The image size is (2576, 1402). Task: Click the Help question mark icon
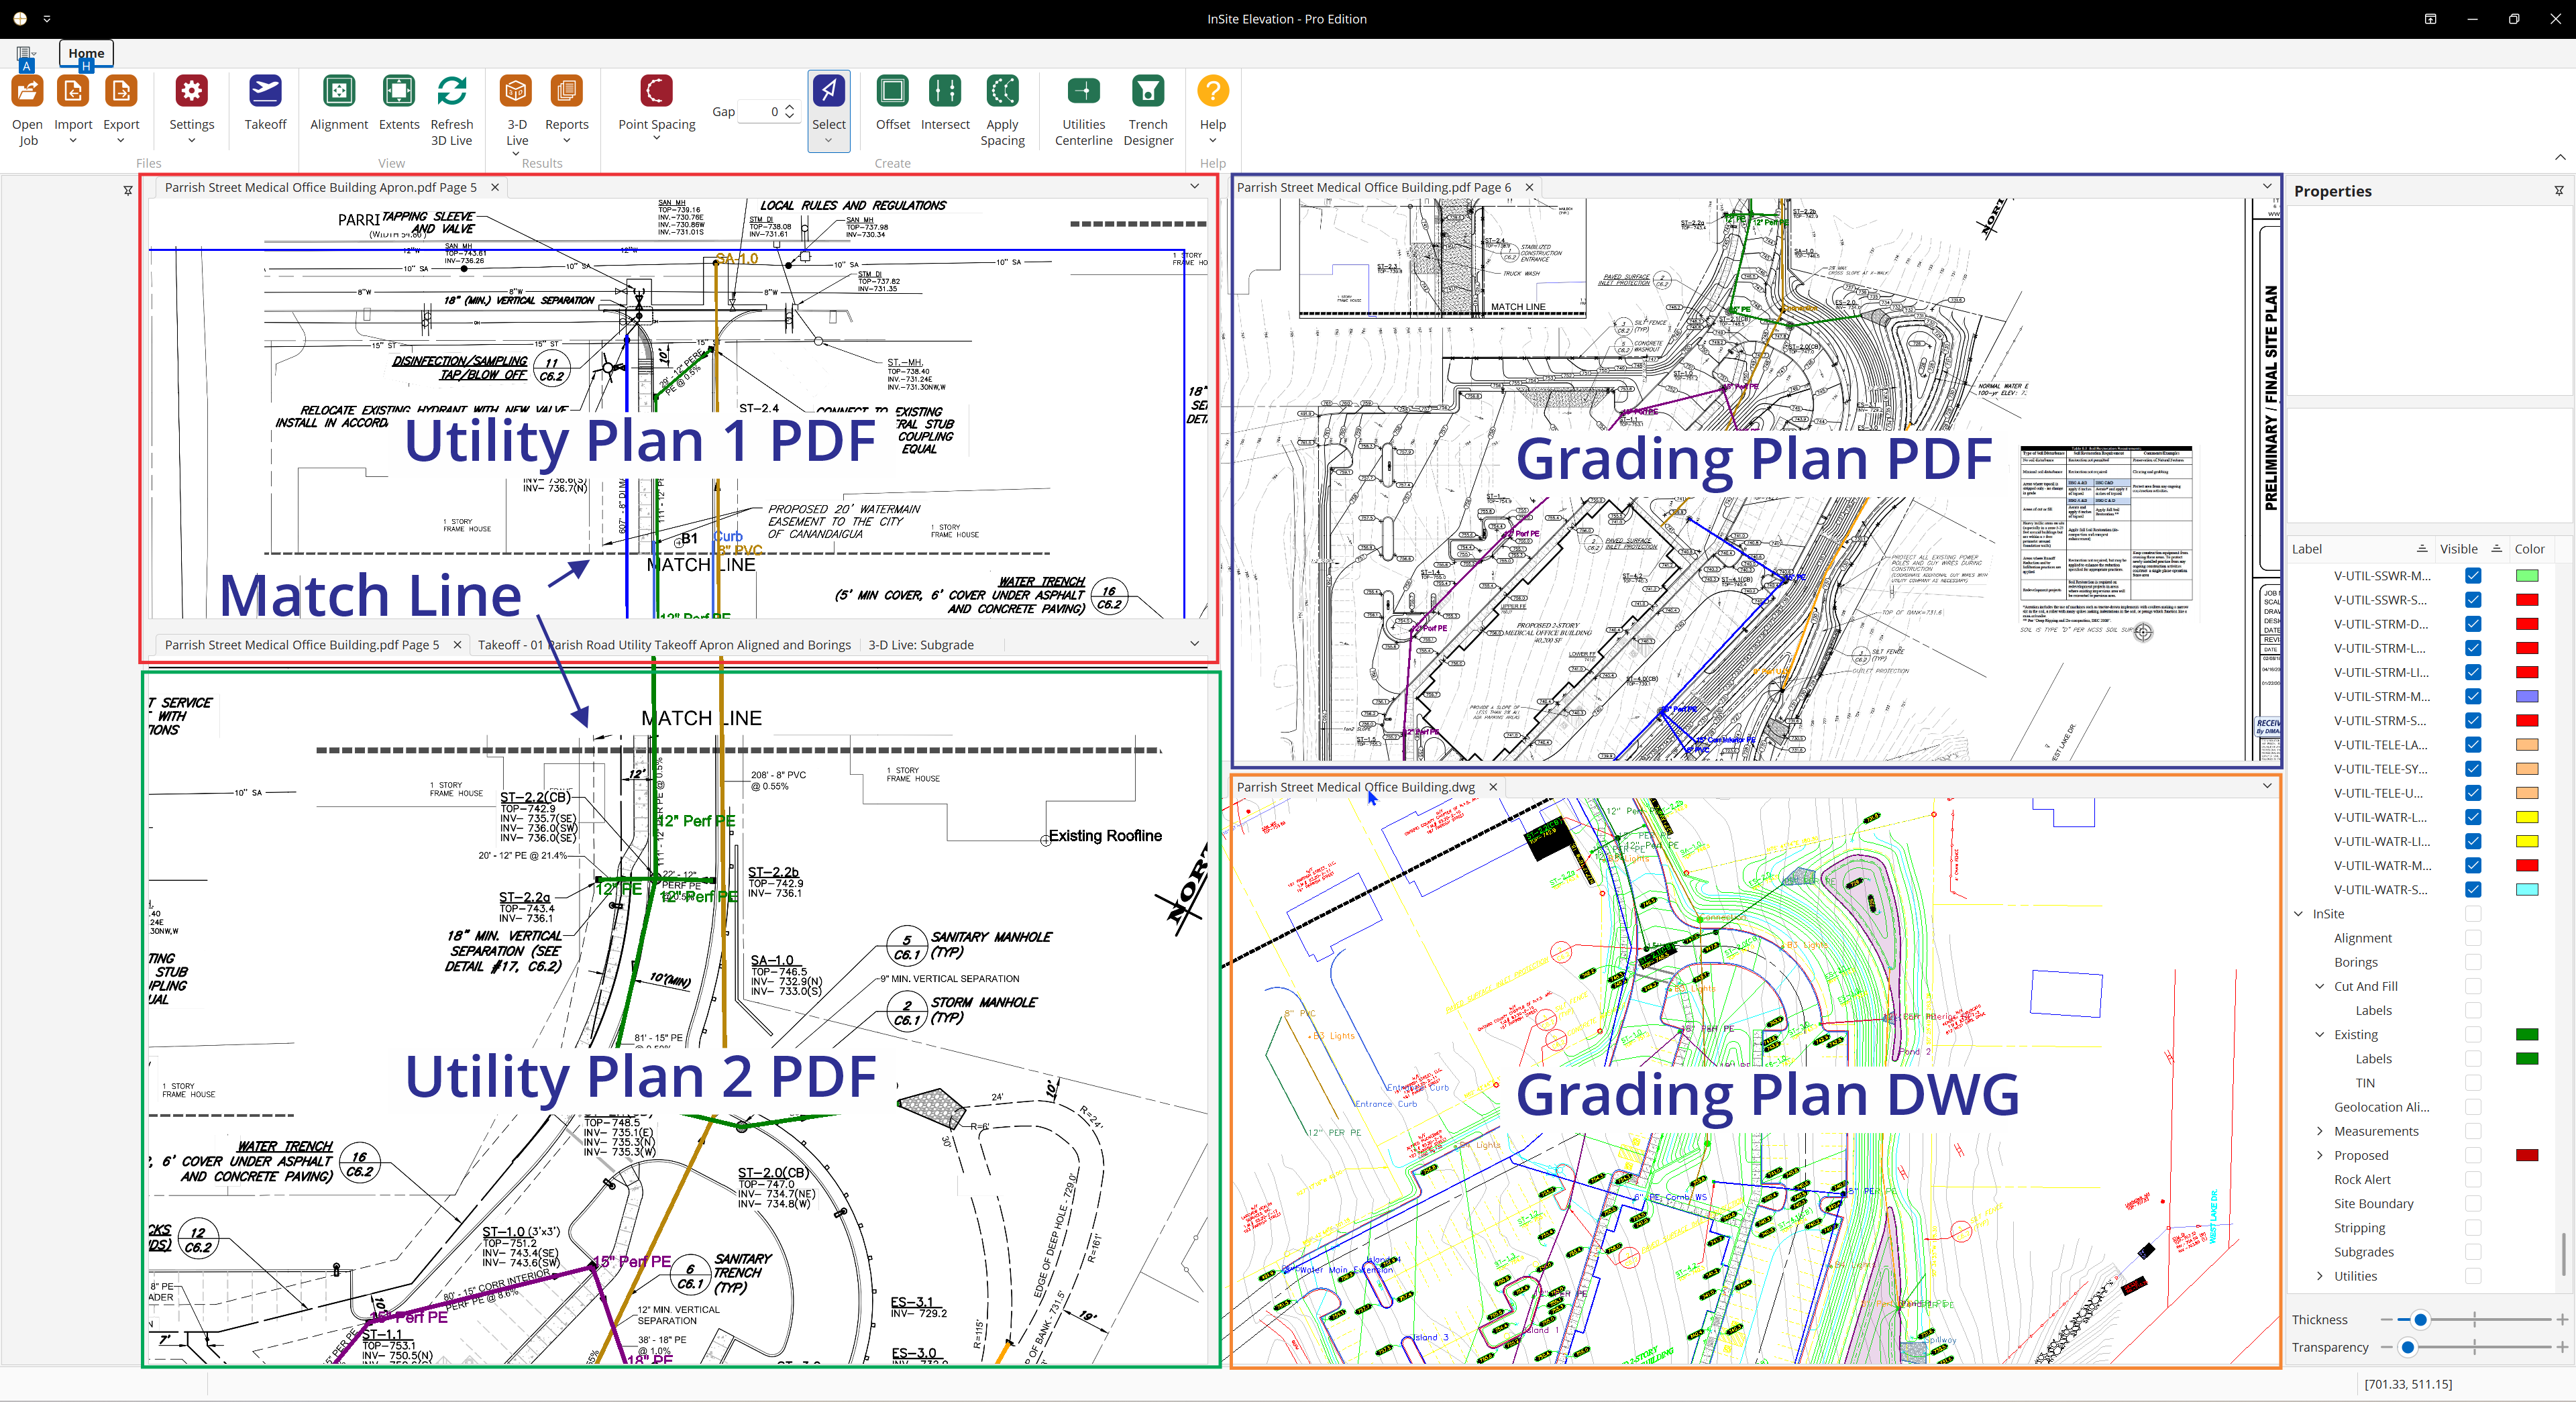click(1212, 92)
